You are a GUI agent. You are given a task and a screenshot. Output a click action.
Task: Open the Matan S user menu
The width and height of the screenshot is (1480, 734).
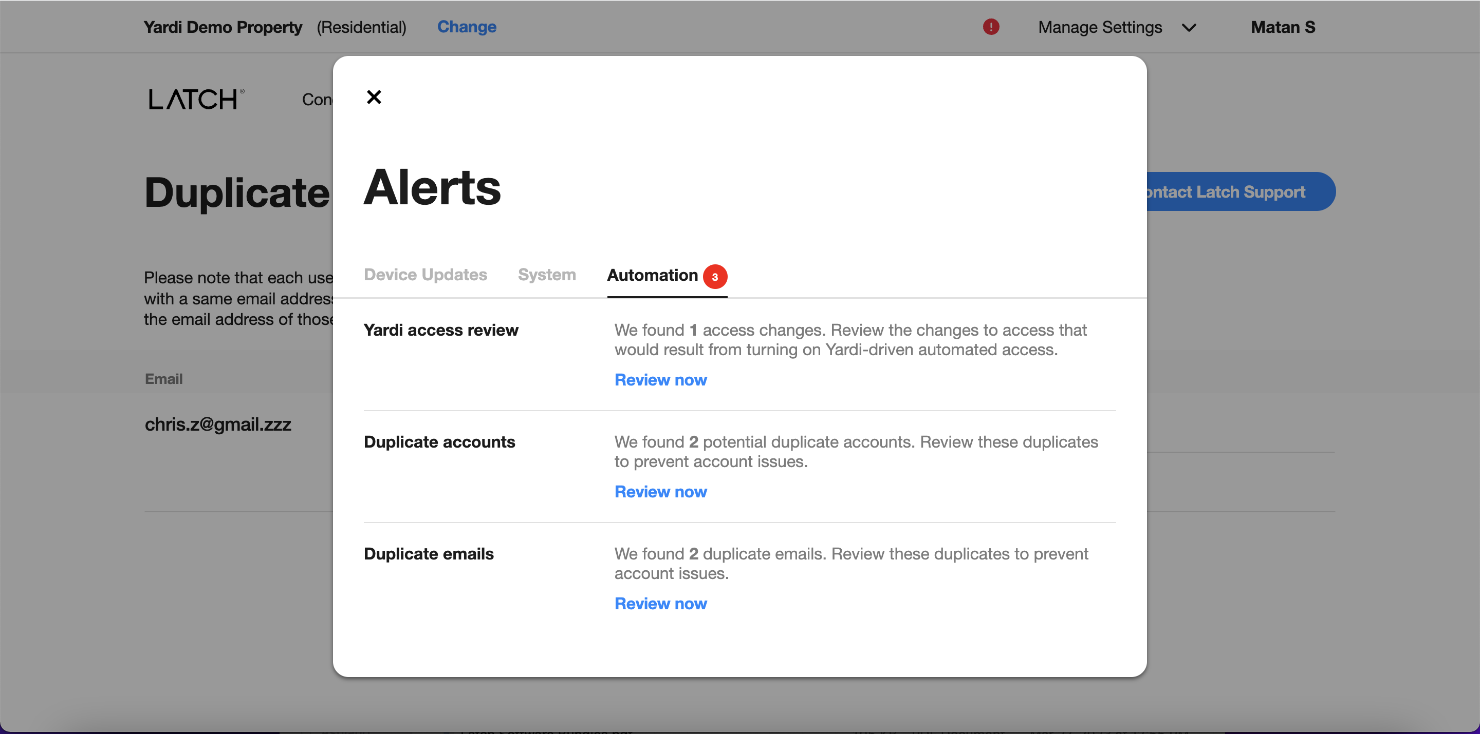tap(1283, 27)
